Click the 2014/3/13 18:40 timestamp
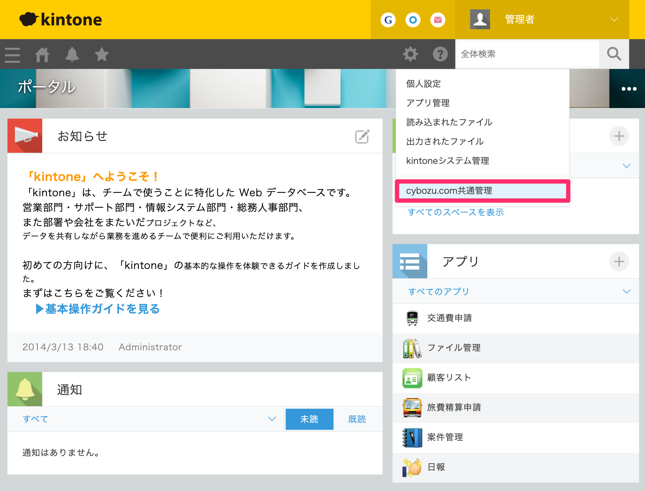The height and width of the screenshot is (491, 645). 63,347
